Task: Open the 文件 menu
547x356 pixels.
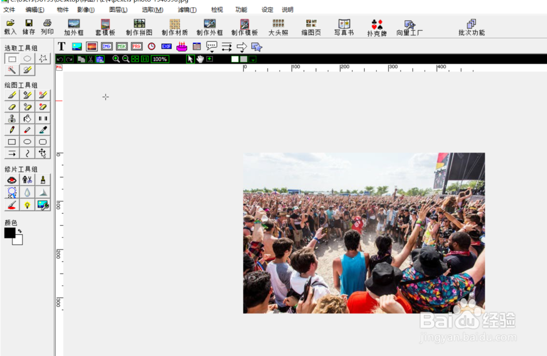Action: pos(9,10)
